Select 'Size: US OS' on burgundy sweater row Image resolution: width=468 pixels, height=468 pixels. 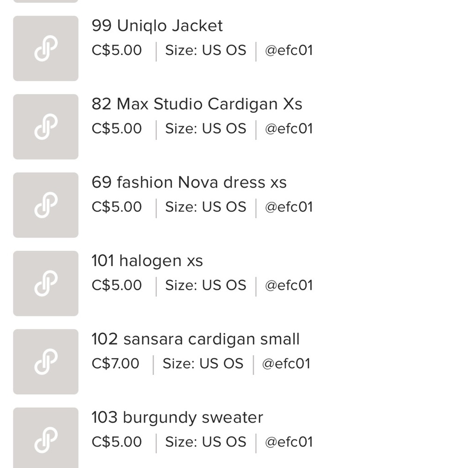205,442
